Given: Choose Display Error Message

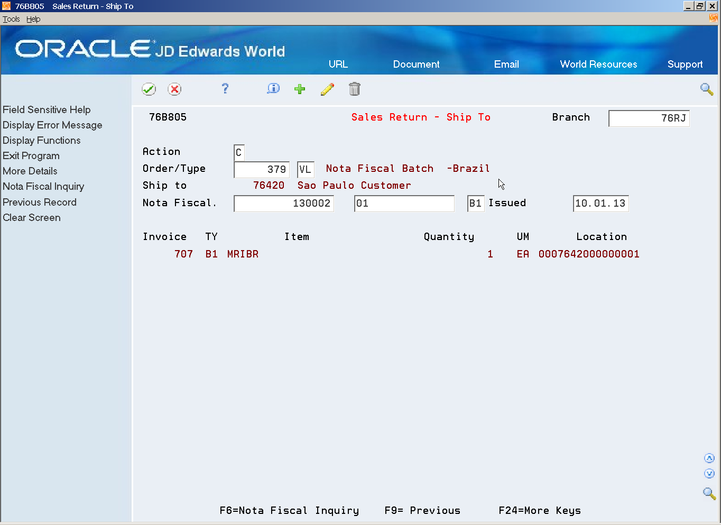Looking at the screenshot, I should [x=52, y=125].
